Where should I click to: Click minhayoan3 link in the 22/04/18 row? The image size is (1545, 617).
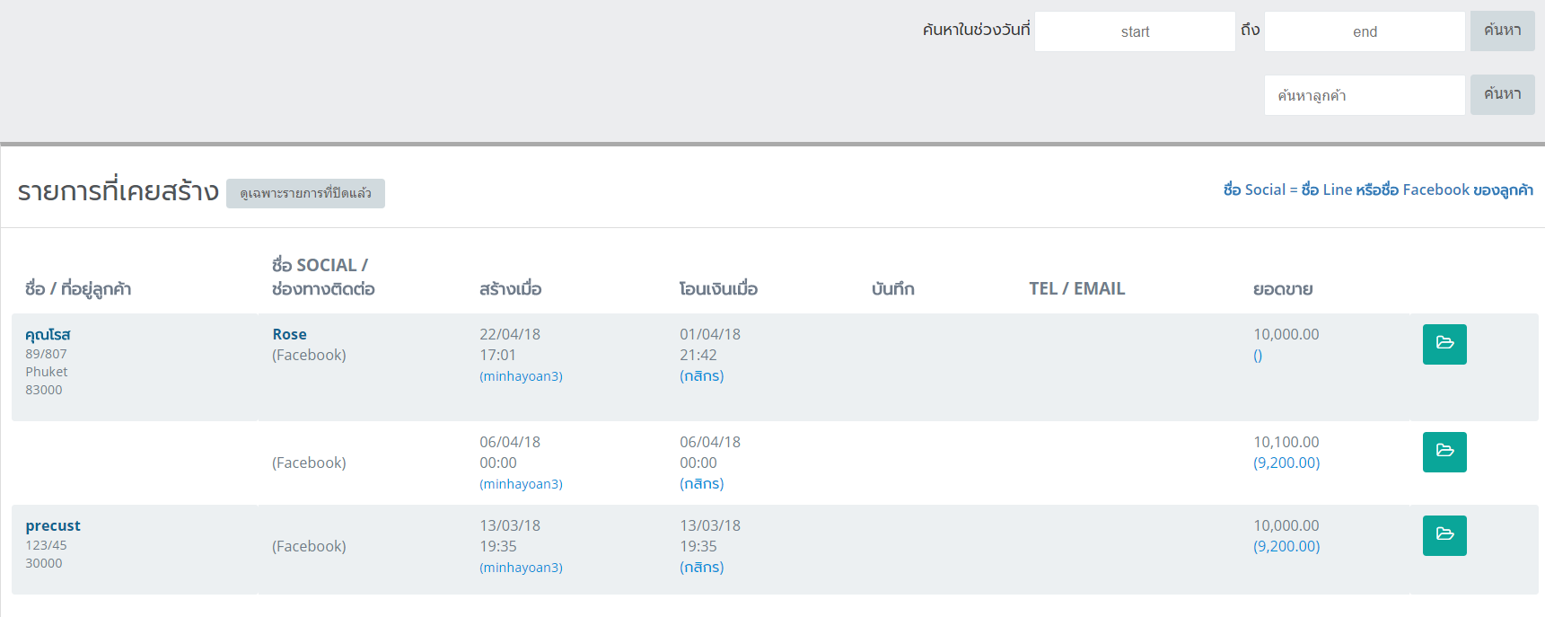tap(521, 376)
